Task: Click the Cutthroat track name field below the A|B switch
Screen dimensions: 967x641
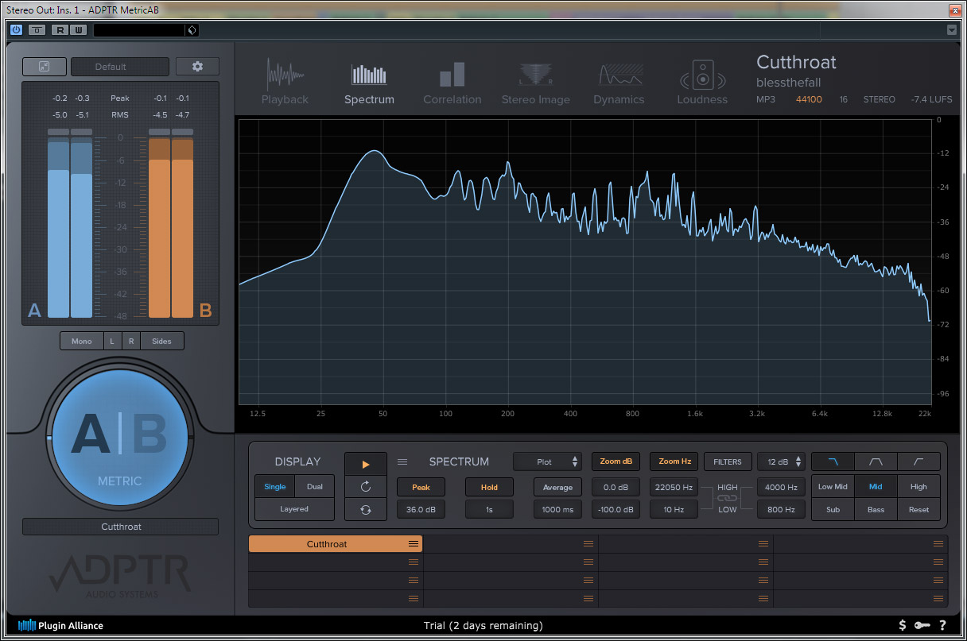Action: [x=120, y=527]
